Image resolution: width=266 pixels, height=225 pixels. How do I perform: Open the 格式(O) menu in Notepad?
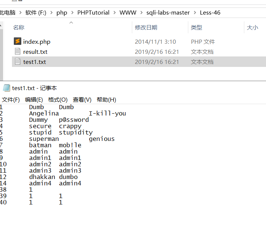point(58,99)
